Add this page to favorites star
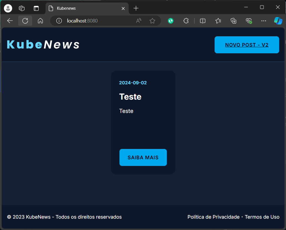This screenshot has height=230, width=286. [x=152, y=21]
